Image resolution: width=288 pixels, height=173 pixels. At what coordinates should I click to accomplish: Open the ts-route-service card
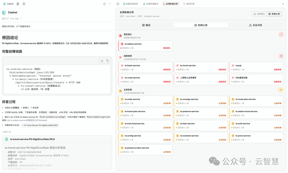pos(146,79)
